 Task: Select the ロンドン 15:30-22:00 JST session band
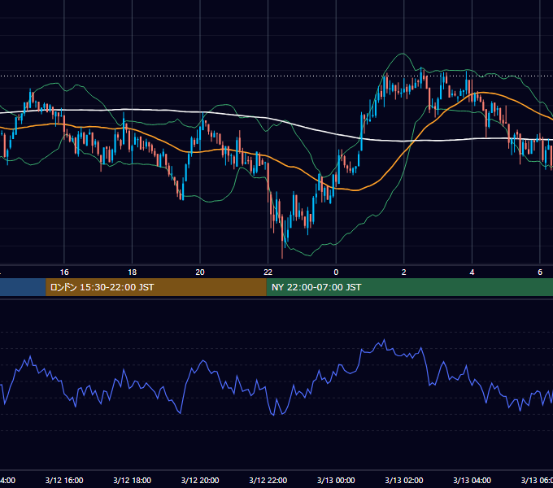click(x=156, y=287)
